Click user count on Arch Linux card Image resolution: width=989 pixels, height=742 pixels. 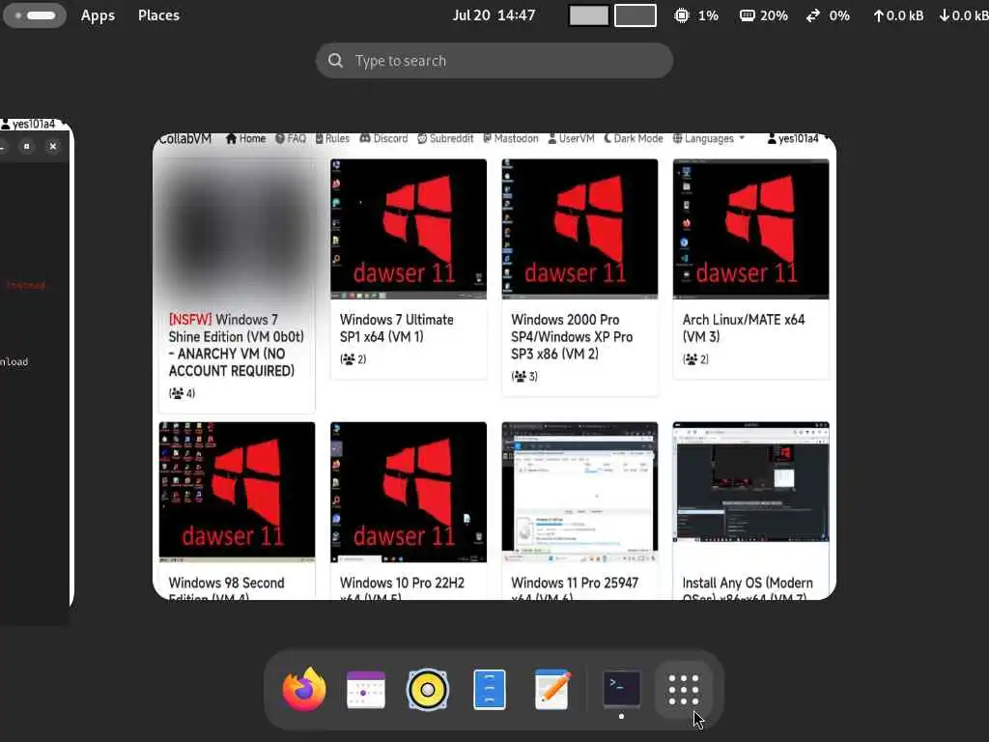click(x=695, y=359)
